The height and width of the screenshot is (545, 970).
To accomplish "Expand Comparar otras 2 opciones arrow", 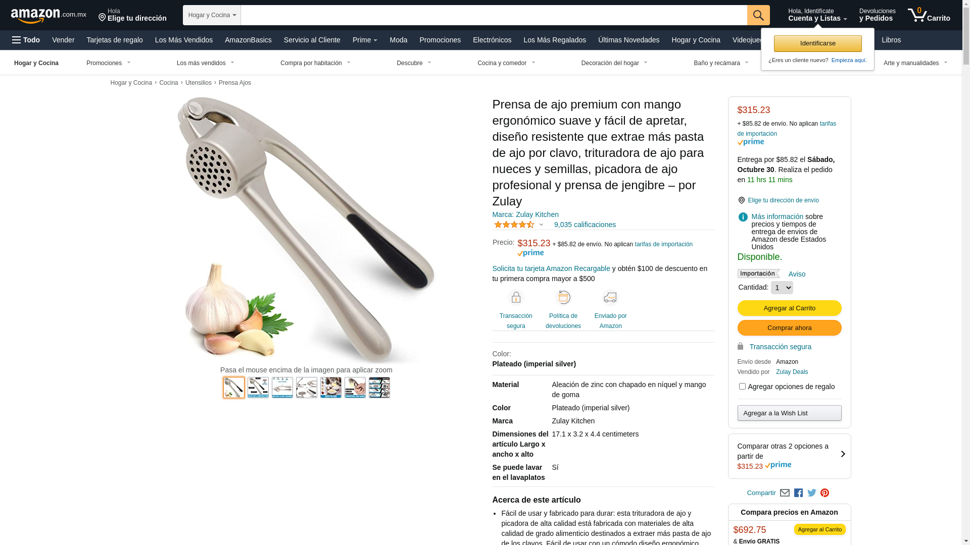I will [x=843, y=454].
